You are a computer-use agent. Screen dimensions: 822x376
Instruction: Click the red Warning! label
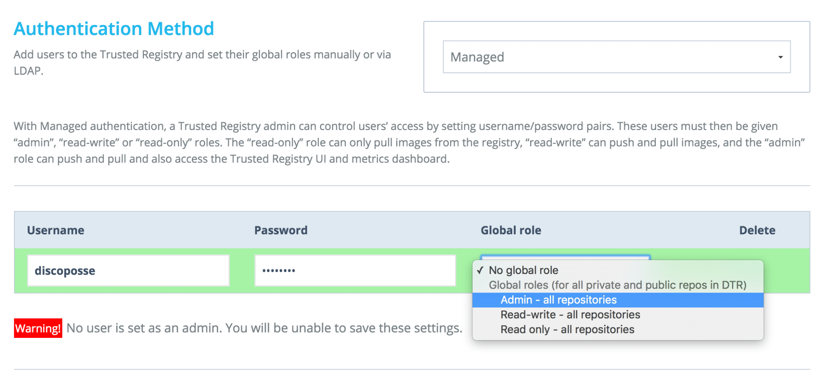click(x=38, y=328)
